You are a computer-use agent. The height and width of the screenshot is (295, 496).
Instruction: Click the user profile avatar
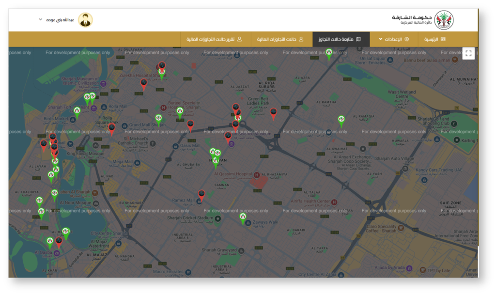tap(85, 20)
